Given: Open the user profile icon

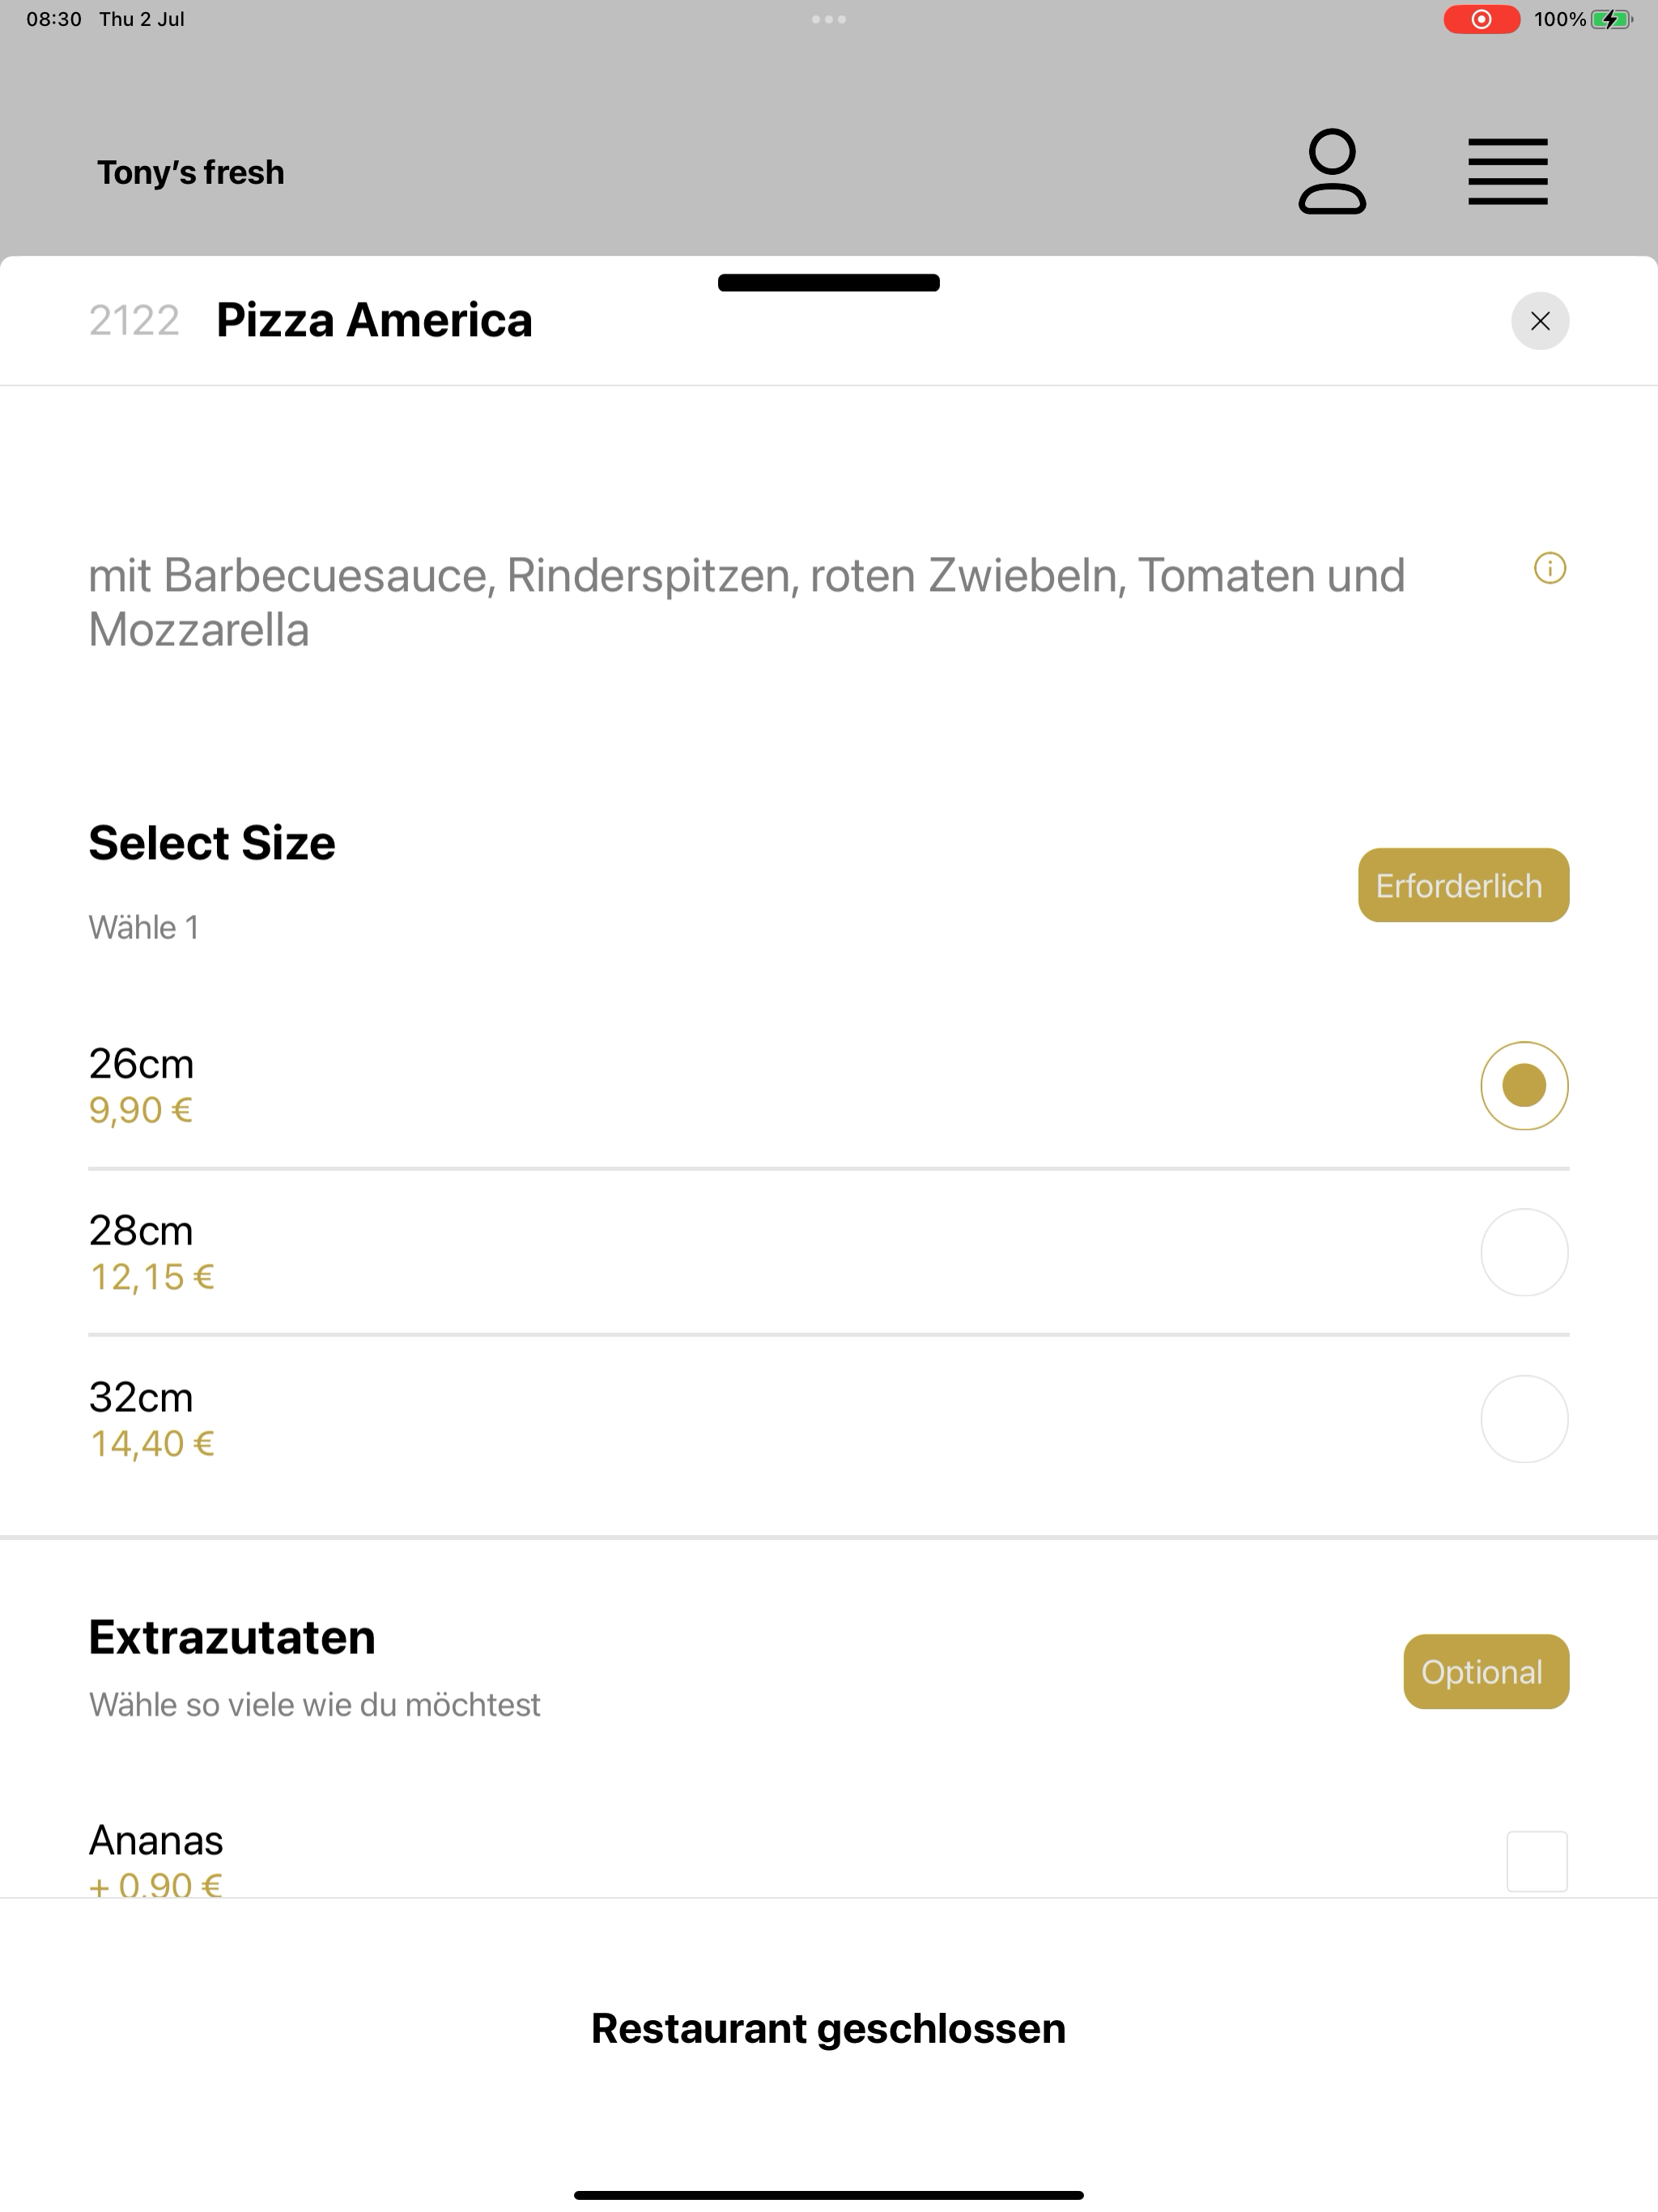Looking at the screenshot, I should pyautogui.click(x=1332, y=172).
